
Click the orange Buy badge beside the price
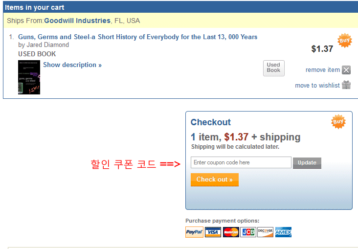coord(345,41)
